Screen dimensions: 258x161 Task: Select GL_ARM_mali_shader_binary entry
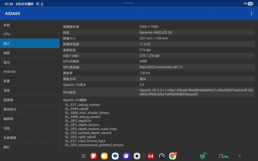87,112
